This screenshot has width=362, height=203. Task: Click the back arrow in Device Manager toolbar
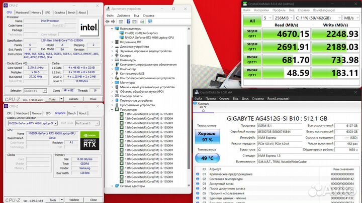tap(108, 22)
